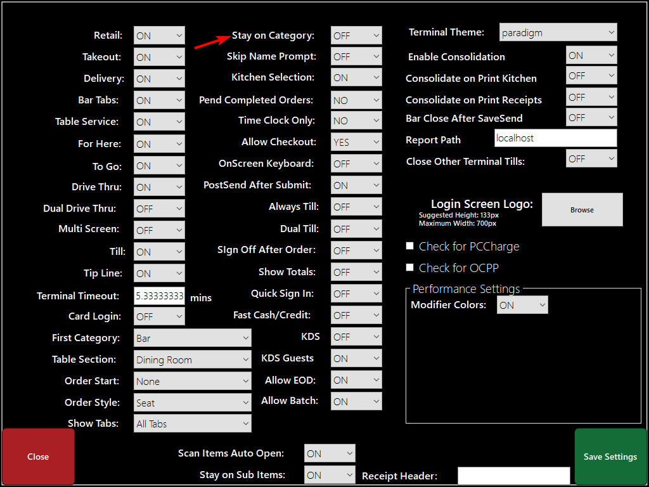Viewport: 649px width, 487px height.
Task: Change the Tip Line setting
Action: coord(159,273)
